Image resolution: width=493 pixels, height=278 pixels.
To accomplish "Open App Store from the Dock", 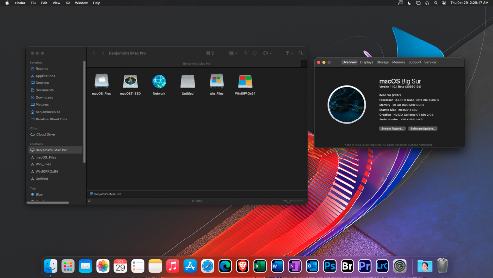I will pos(190,266).
